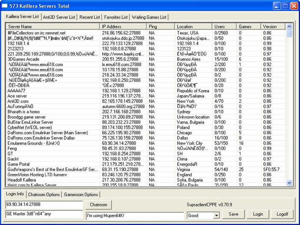Screen dimensions: 300x225
Task: Sort by the Games column header
Action: pyautogui.click(x=248, y=26)
